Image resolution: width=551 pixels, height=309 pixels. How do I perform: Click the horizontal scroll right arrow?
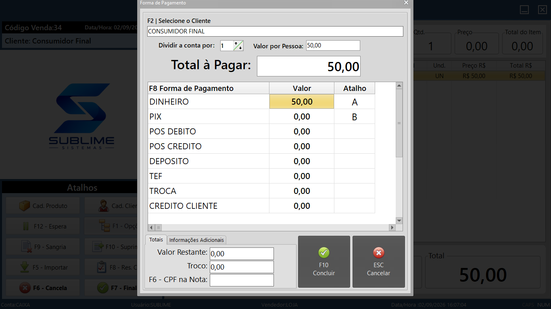[x=392, y=227]
